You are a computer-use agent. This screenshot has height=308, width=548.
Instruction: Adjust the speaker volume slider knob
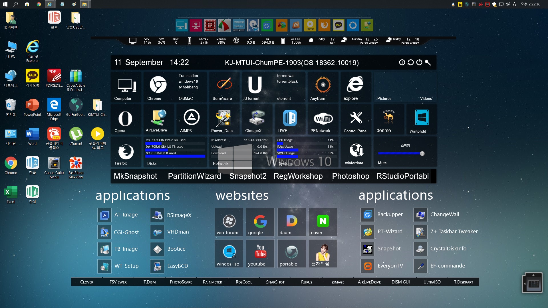pos(422,153)
